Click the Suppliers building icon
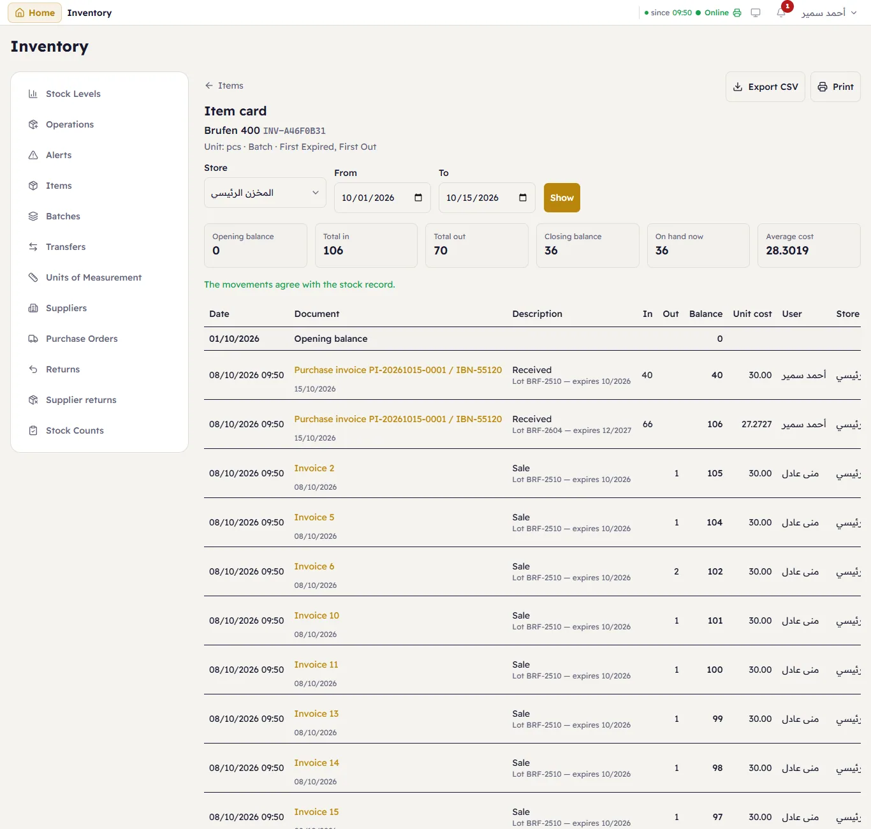871x829 pixels. pyautogui.click(x=33, y=308)
